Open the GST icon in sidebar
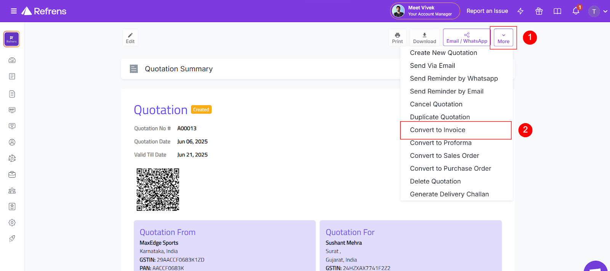610x271 pixels. 12,110
